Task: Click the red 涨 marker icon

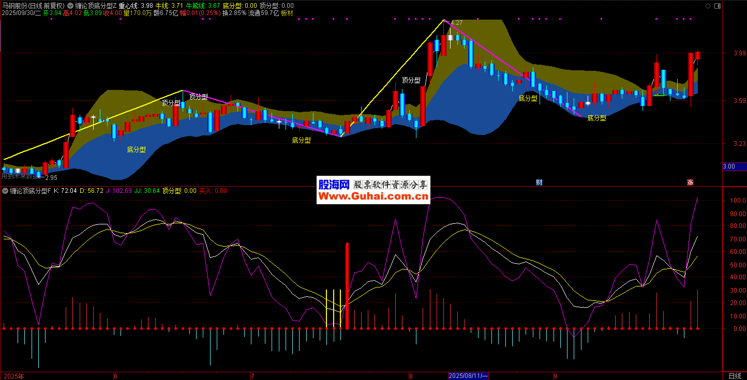Action: pos(690,182)
